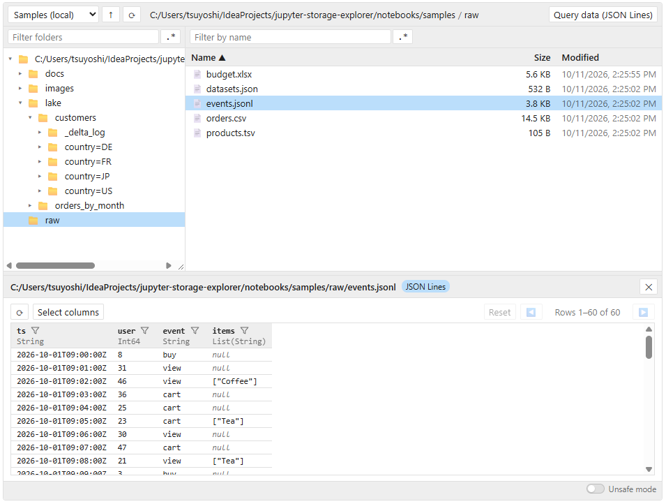
Task: Select the _delta_log folder icon
Action: click(x=53, y=132)
